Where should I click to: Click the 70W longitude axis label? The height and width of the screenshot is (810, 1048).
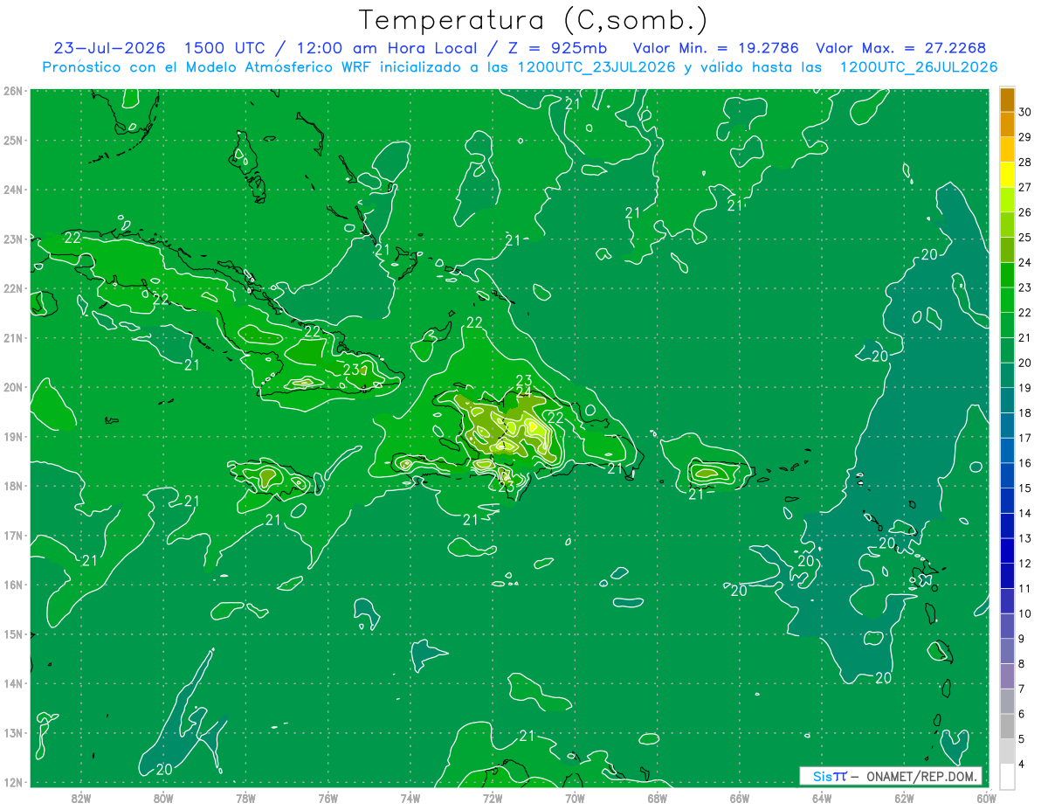[575, 798]
